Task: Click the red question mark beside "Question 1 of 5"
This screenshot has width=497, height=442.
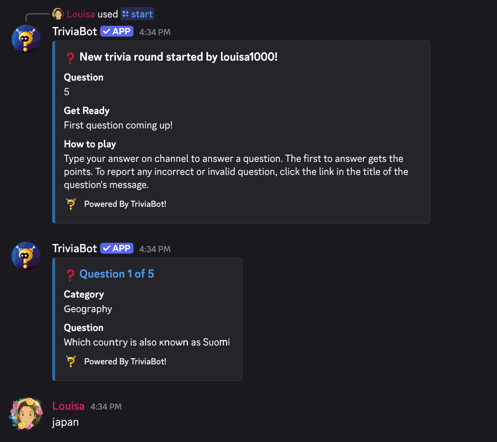Action: point(70,275)
